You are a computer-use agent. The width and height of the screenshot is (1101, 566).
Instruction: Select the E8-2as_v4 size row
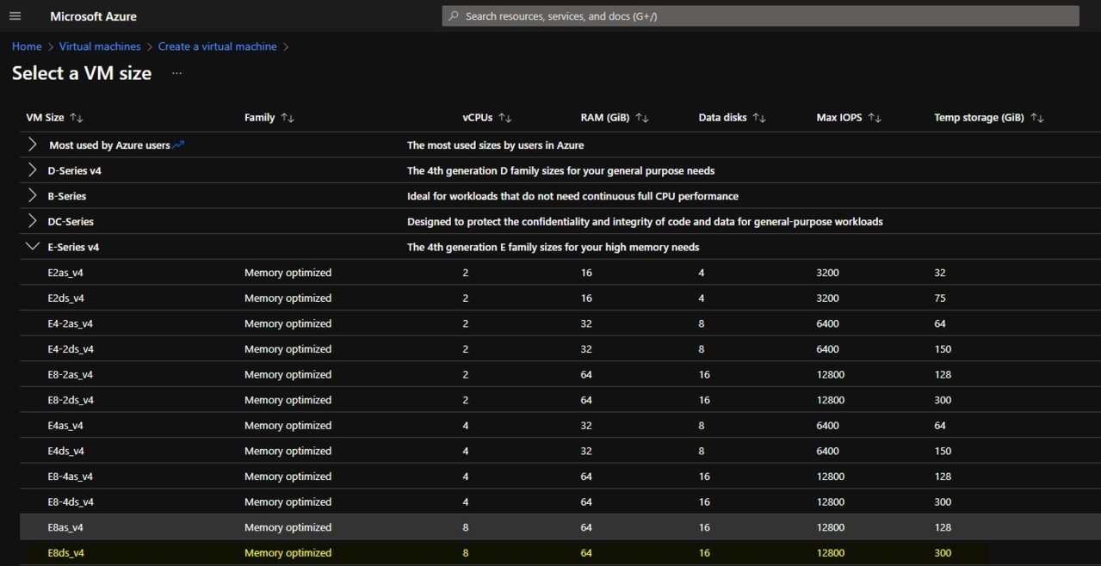tap(560, 374)
